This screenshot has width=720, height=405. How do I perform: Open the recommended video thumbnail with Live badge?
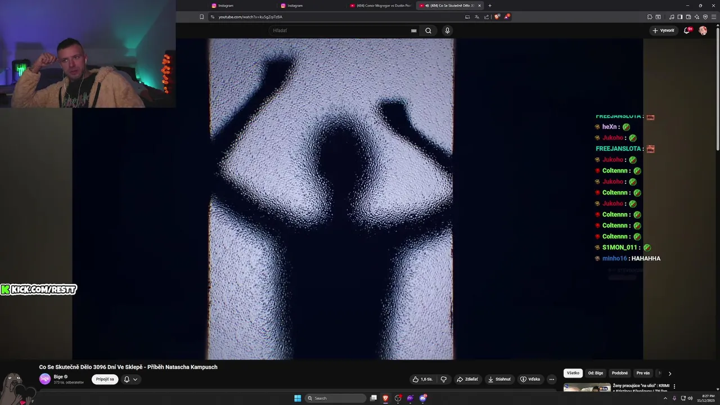[587, 387]
